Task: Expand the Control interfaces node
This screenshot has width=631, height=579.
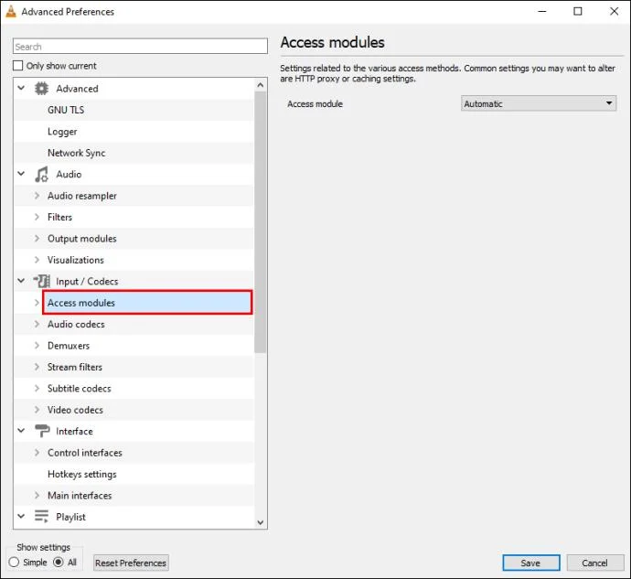Action: (37, 453)
